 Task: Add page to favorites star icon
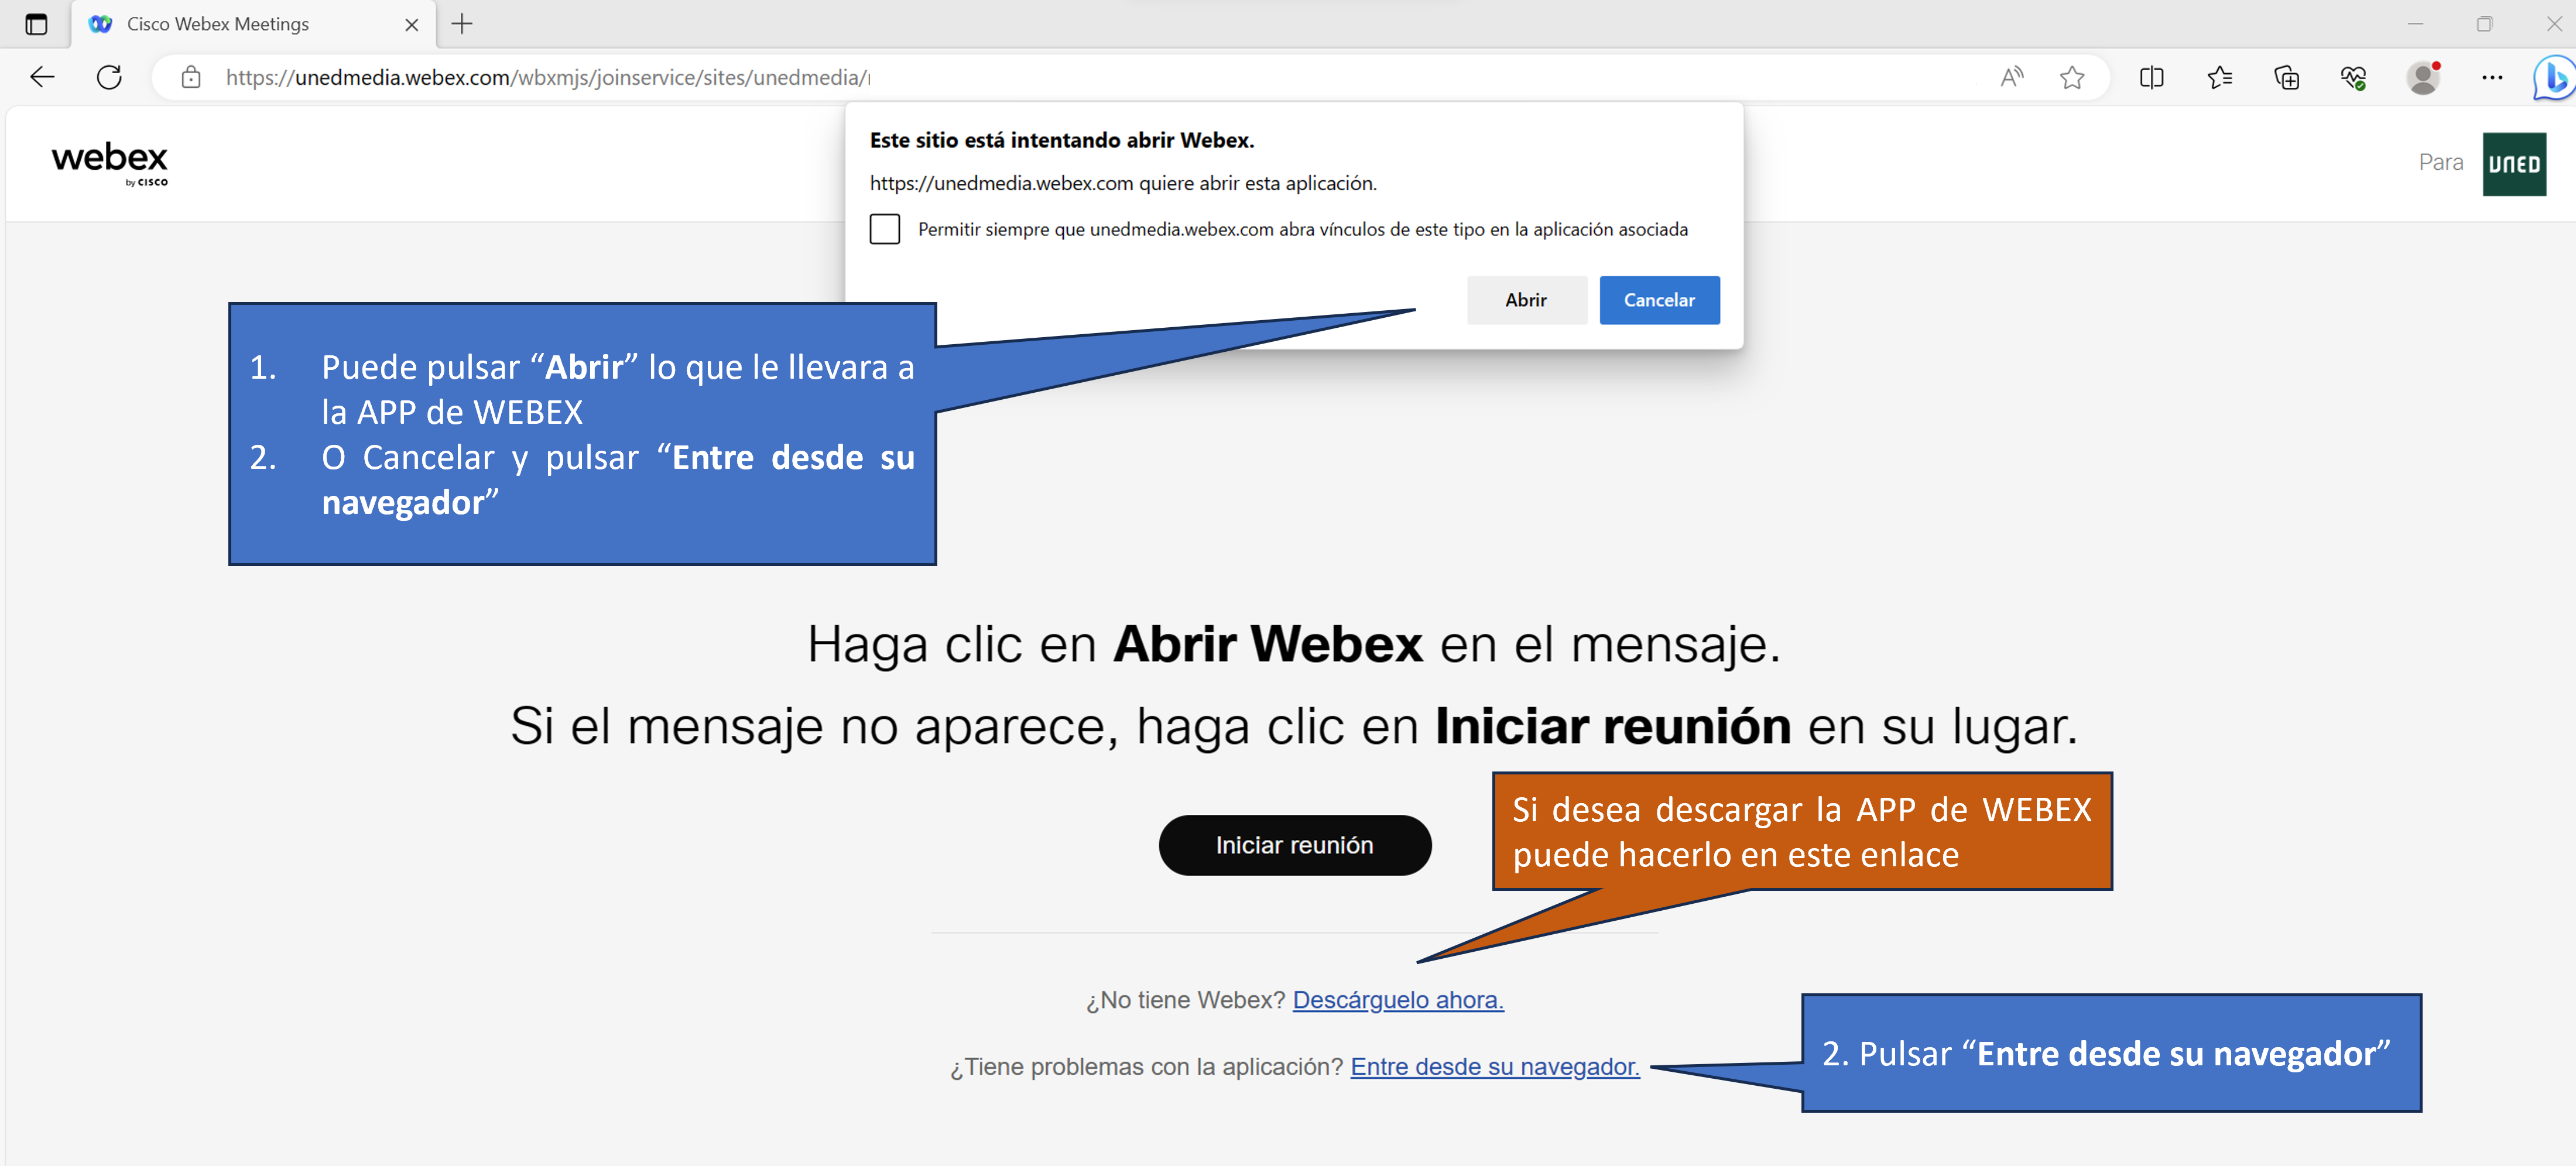pos(2072,77)
